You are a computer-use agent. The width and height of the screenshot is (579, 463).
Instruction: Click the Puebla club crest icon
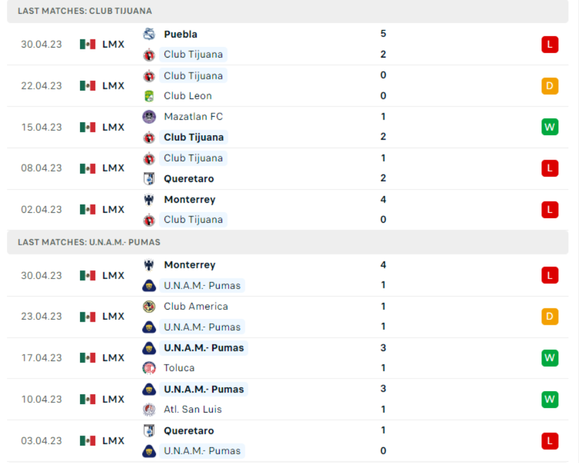149,34
